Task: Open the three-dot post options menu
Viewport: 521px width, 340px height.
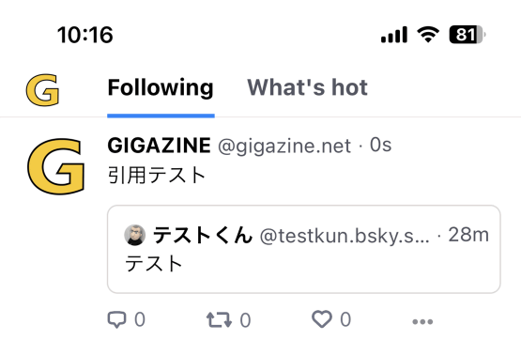Action: tap(422, 321)
